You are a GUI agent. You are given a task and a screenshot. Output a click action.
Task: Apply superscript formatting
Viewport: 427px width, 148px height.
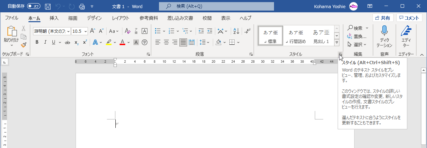point(85,43)
